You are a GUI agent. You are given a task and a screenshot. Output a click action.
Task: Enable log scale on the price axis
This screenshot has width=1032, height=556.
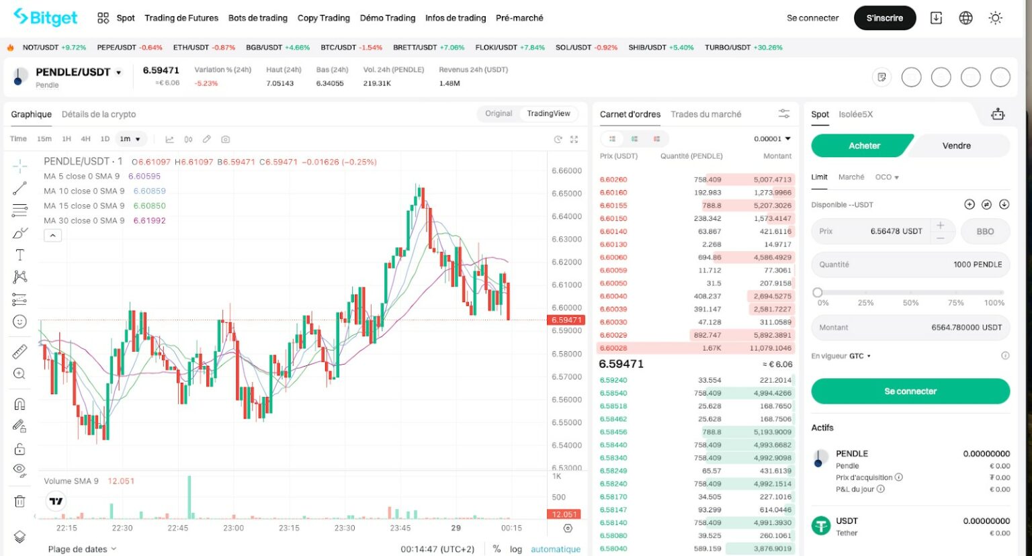515,549
